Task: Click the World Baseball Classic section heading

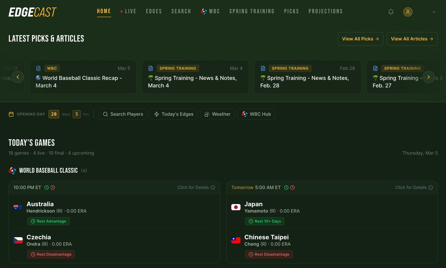Action: [48, 171]
